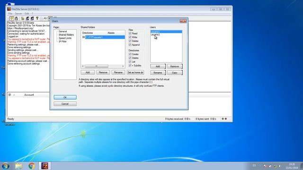Click the Account column header in connections list
The image size is (303, 170).
click(29, 95)
